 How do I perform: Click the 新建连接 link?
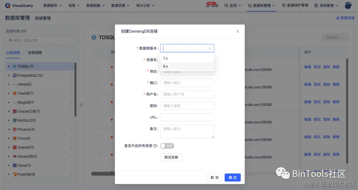(345, 18)
